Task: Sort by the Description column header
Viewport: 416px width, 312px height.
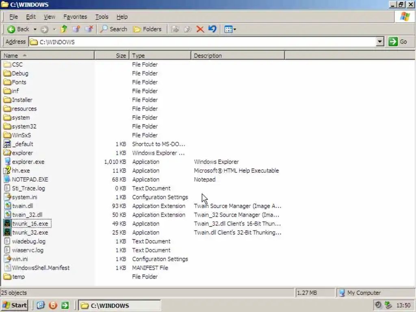Action: [238, 56]
